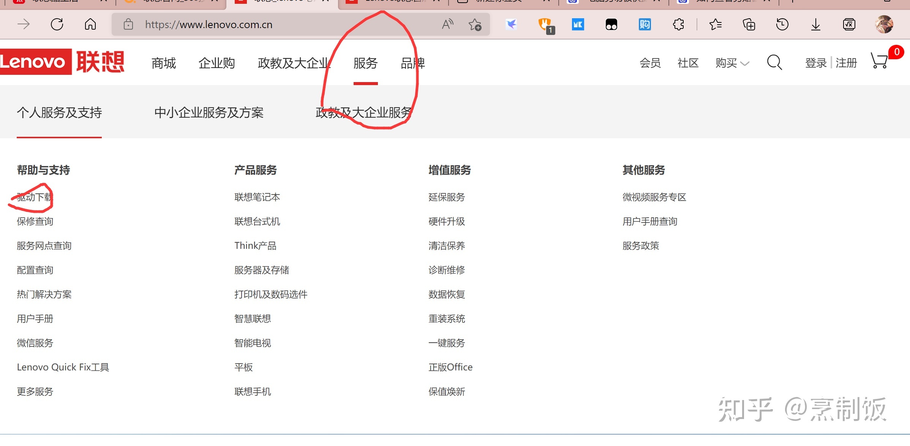Open 联想手机 link
Screen dimensions: 910x446
(253, 392)
